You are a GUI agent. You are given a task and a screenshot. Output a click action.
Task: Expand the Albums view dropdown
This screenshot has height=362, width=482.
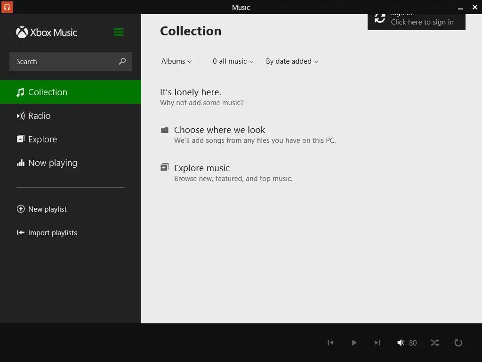point(177,61)
